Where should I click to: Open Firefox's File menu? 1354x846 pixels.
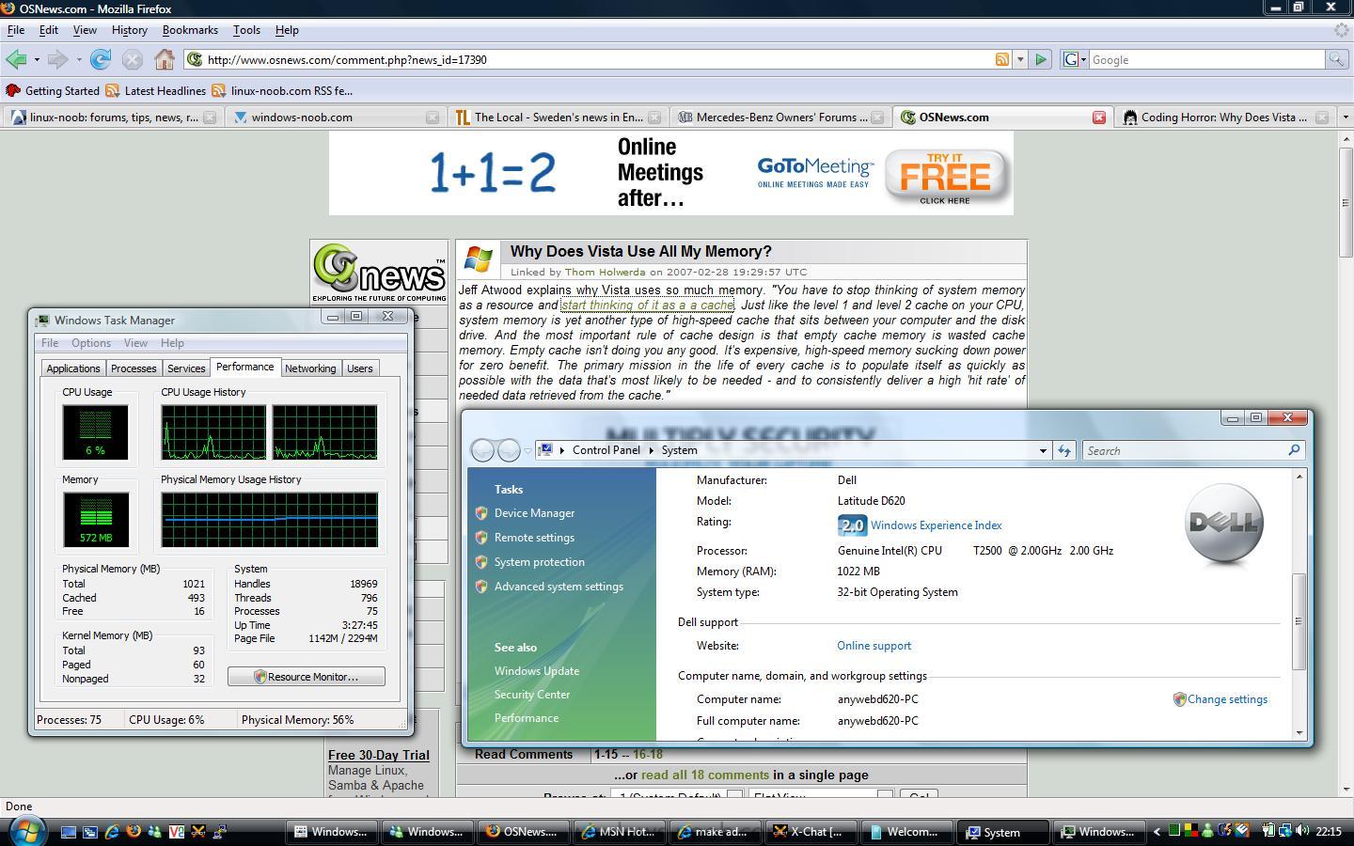[x=16, y=30]
